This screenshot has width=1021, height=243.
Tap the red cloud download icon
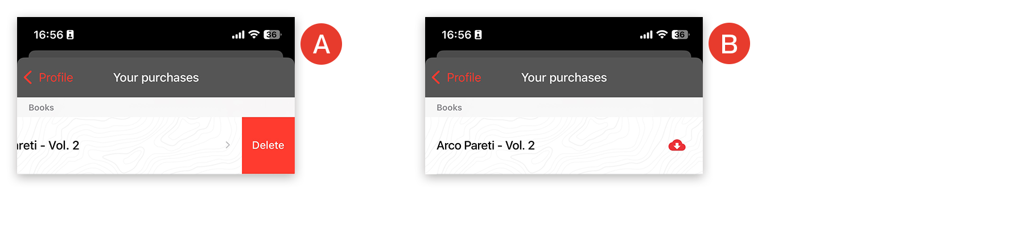(677, 145)
